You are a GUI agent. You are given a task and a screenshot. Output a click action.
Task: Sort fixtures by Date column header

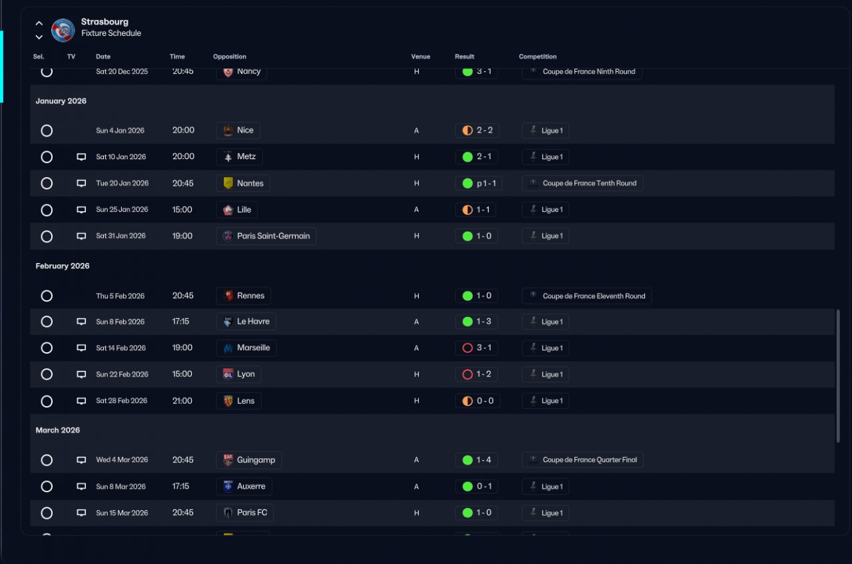point(103,57)
